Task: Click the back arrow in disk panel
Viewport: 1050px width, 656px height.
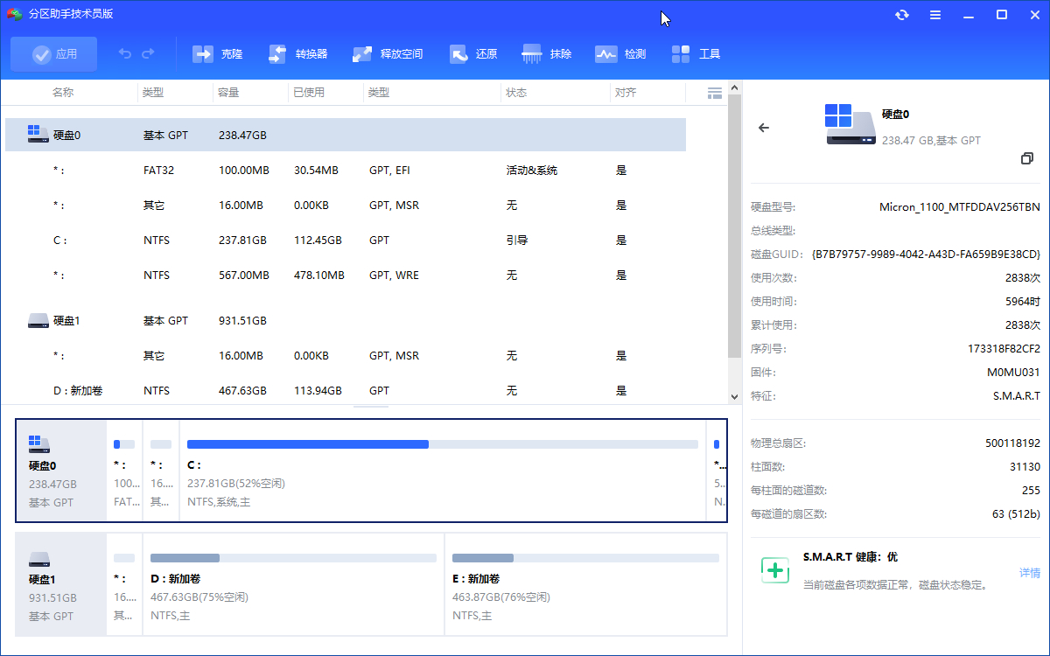Action: tap(764, 128)
